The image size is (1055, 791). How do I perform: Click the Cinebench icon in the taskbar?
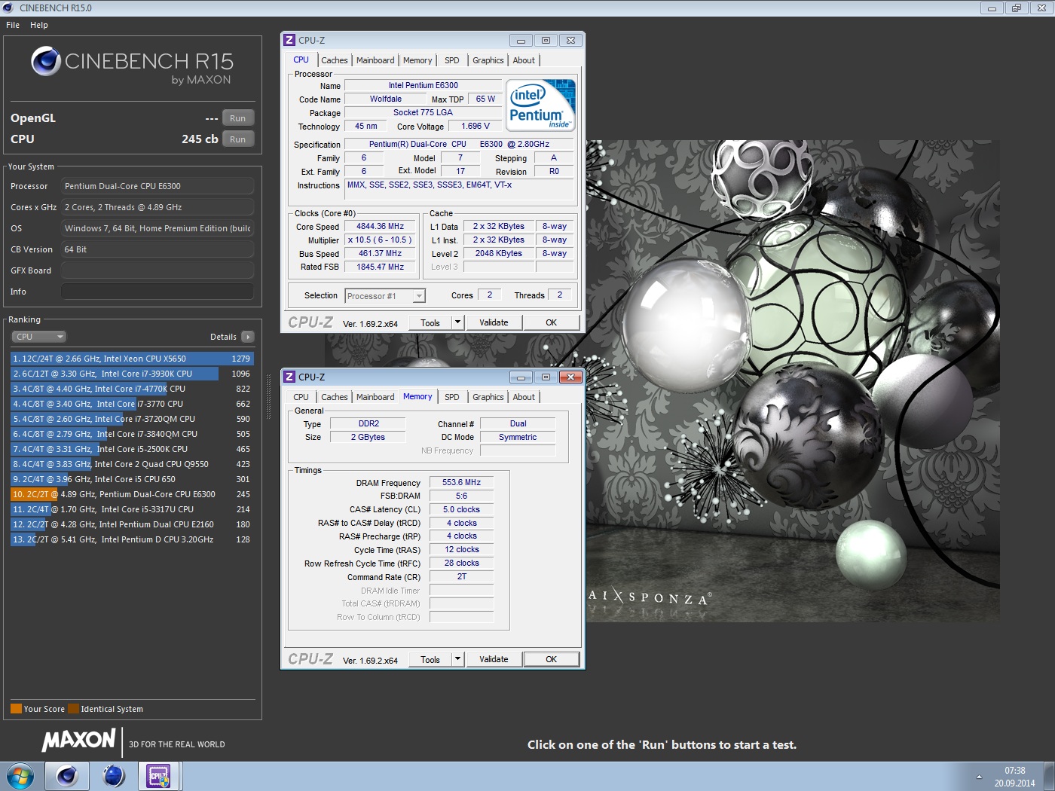tap(67, 775)
